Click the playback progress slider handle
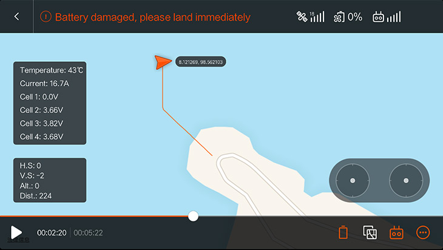This screenshot has width=443, height=250. 193,216
